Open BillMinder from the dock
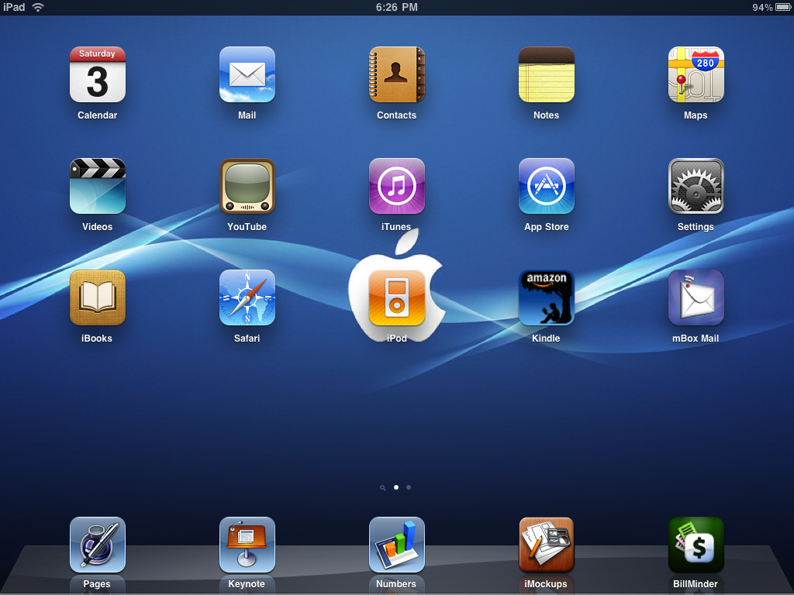 696,545
